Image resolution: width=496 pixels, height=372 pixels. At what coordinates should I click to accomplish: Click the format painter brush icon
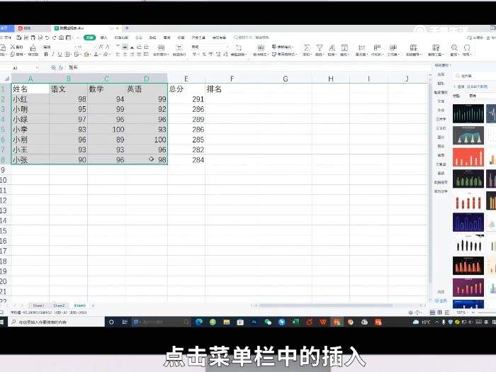tap(33, 48)
